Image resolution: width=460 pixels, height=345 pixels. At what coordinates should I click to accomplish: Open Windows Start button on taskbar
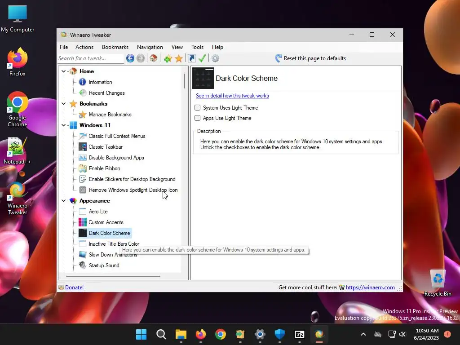pos(141,334)
